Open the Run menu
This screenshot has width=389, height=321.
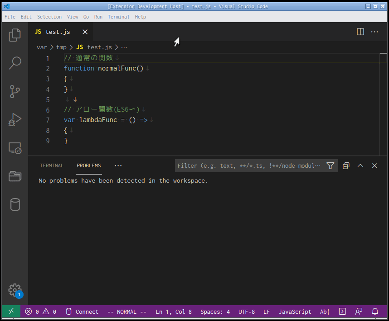pyautogui.click(x=98, y=17)
